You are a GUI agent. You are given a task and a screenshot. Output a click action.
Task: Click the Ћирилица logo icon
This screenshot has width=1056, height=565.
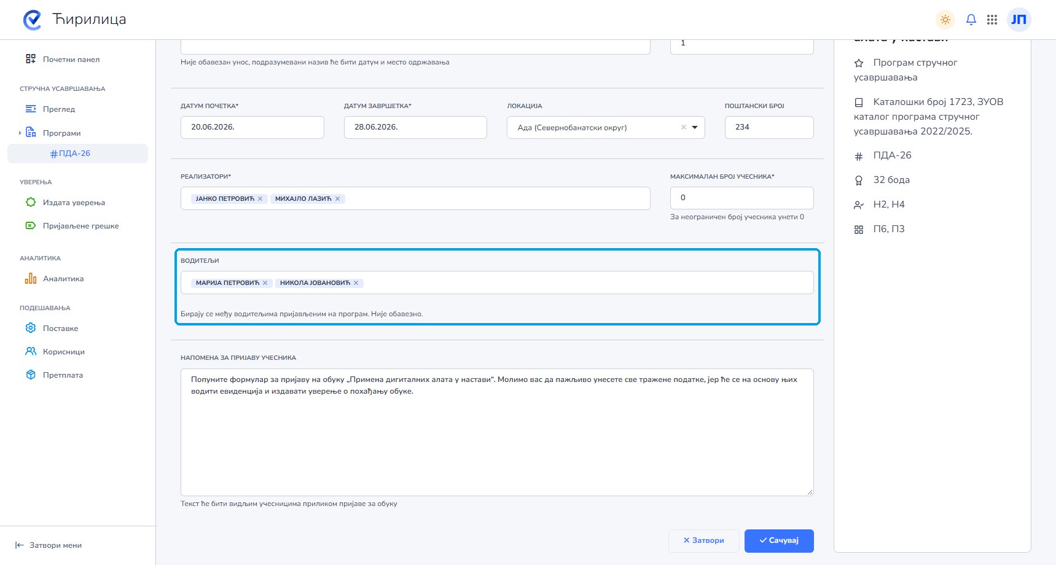(32, 20)
